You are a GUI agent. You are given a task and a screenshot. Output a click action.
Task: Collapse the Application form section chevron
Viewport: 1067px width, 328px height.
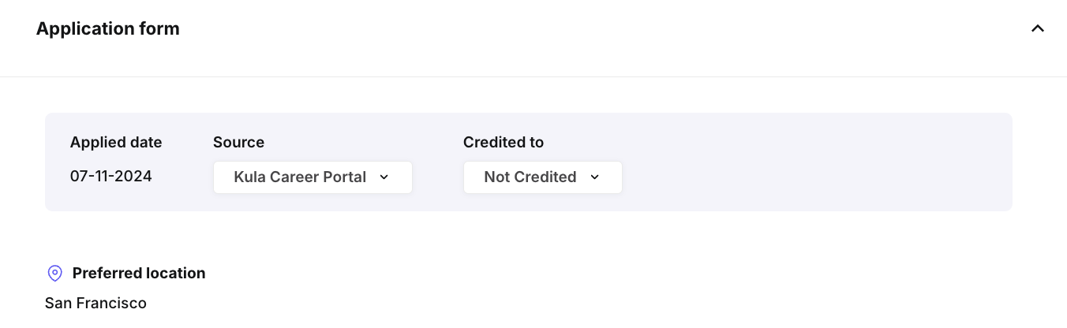click(1038, 29)
